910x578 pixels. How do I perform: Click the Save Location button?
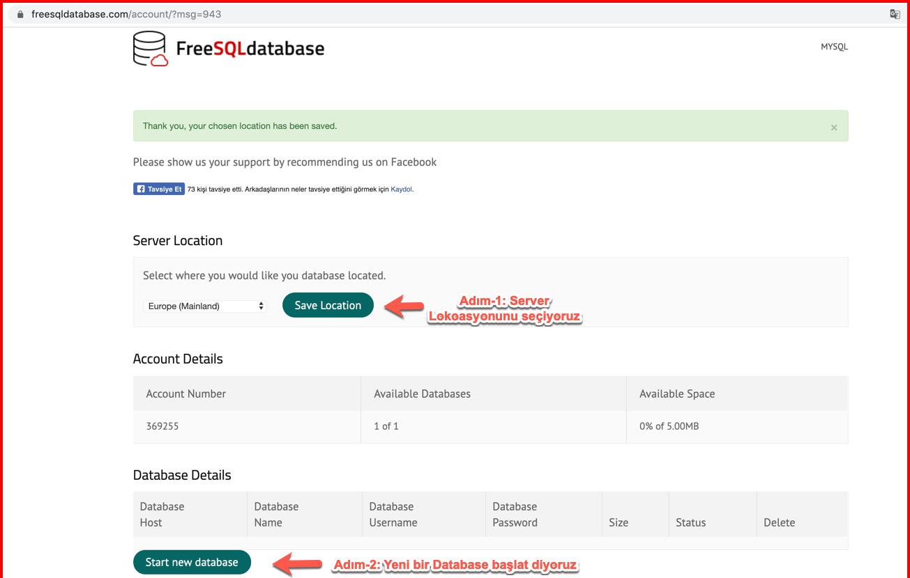coord(328,305)
